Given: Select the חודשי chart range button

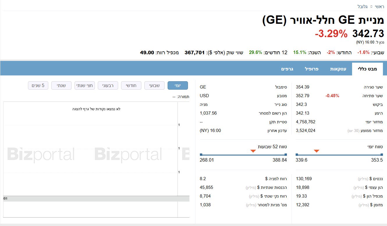Looking at the screenshot, I should point(131,86).
